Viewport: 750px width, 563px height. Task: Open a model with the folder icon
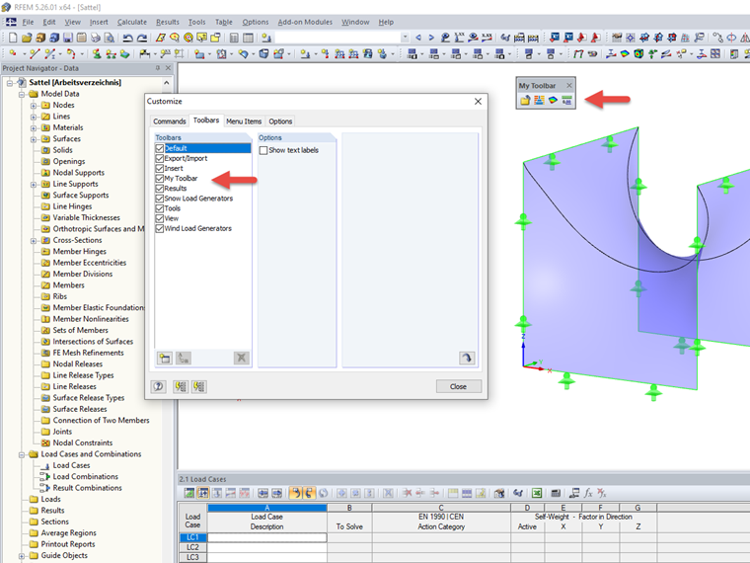[x=27, y=38]
